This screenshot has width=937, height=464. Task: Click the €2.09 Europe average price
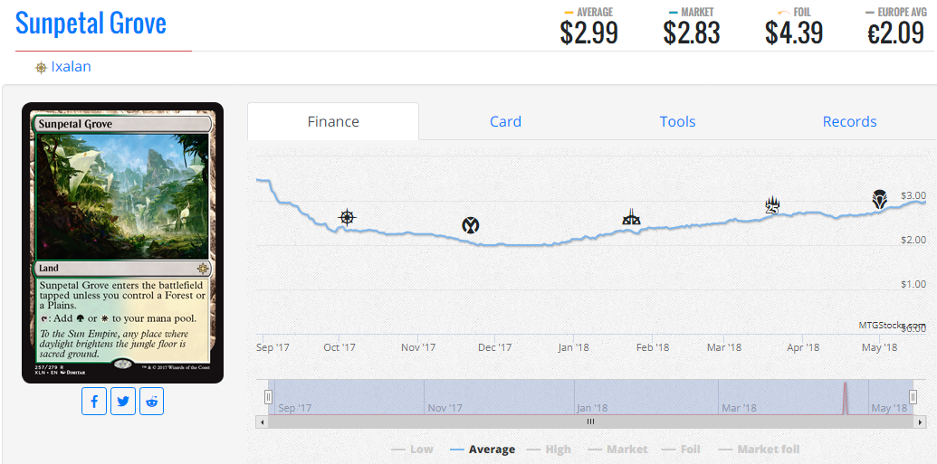pos(895,33)
